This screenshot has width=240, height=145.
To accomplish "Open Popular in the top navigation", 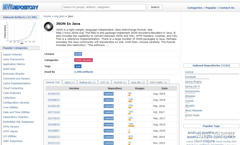I will tap(211, 8).
